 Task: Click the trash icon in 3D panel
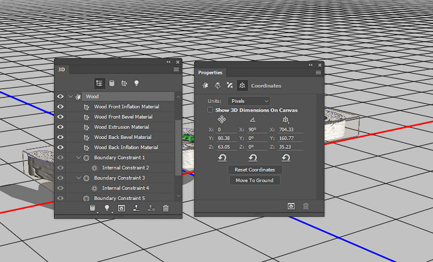[166, 208]
